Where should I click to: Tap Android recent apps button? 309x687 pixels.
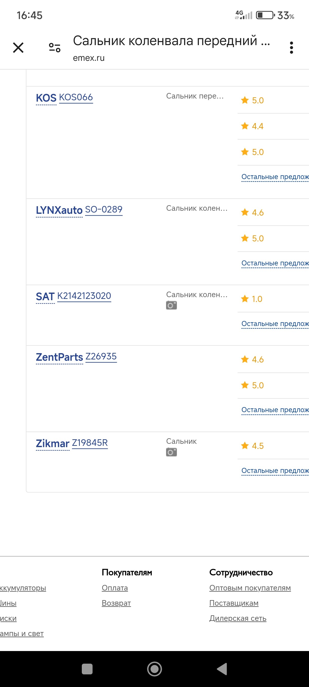pos(87,669)
